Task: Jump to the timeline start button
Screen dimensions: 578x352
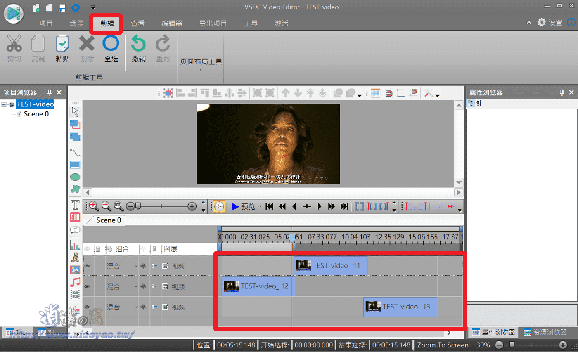Action: tap(270, 206)
